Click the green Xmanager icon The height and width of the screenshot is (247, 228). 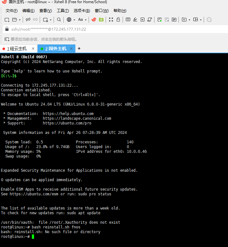pos(101,20)
